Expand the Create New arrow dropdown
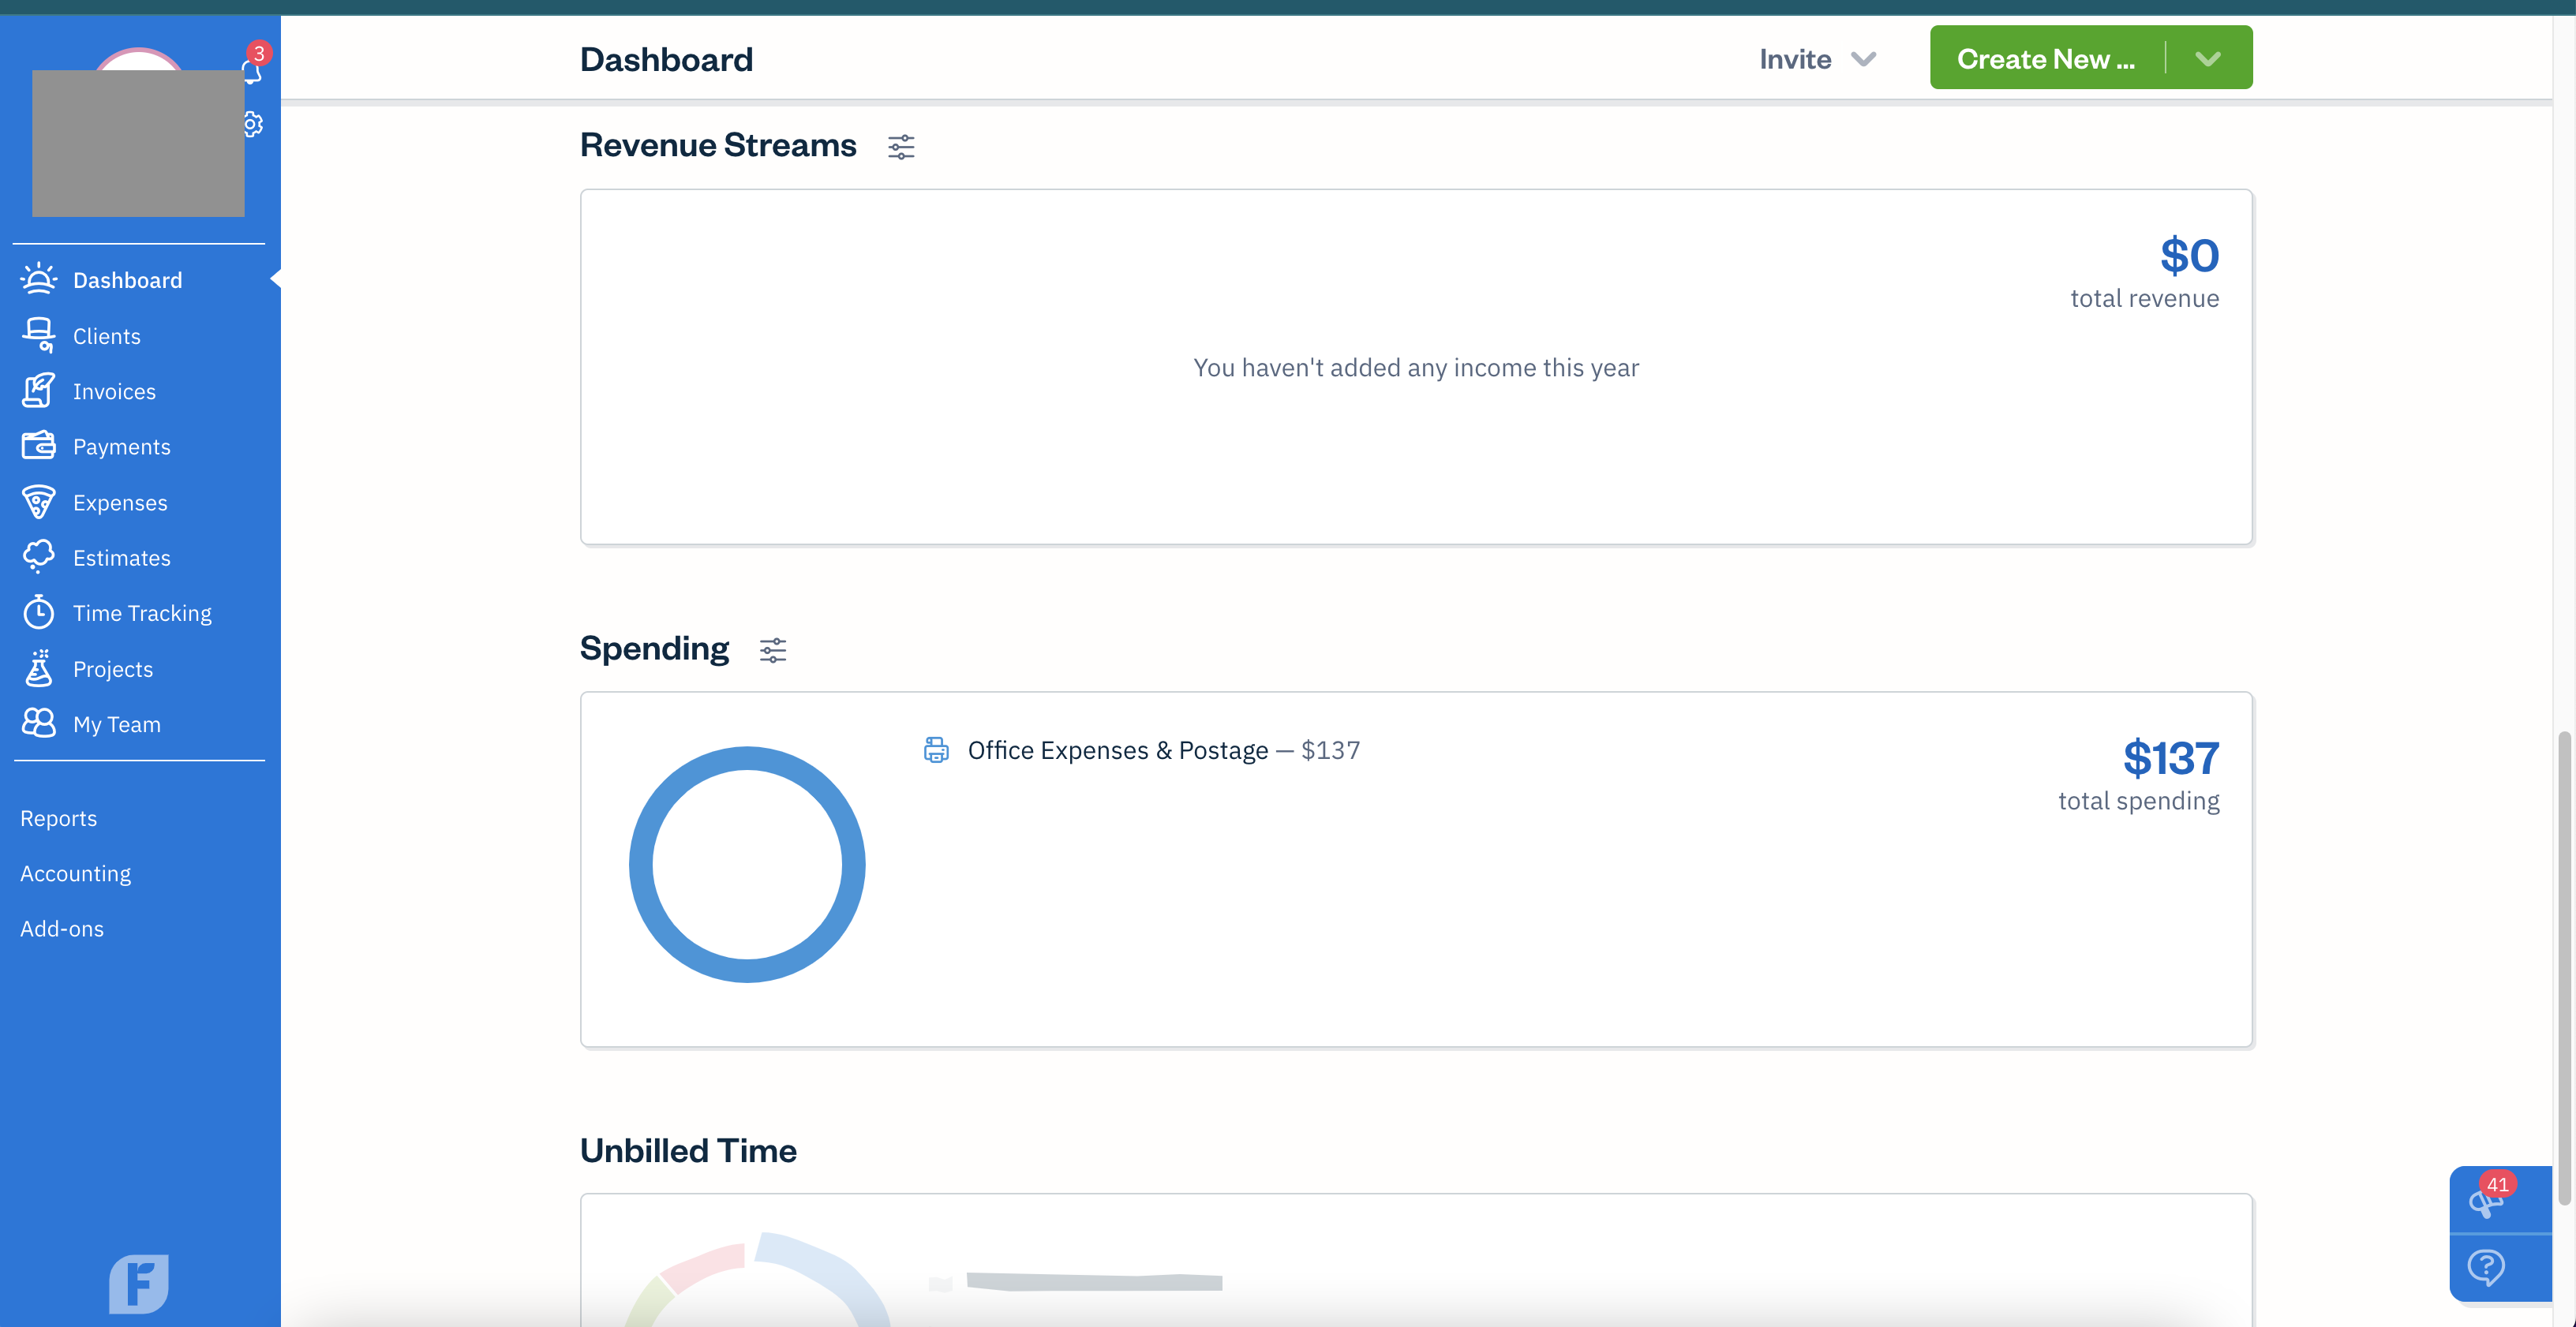Viewport: 2576px width, 1327px height. click(2208, 58)
